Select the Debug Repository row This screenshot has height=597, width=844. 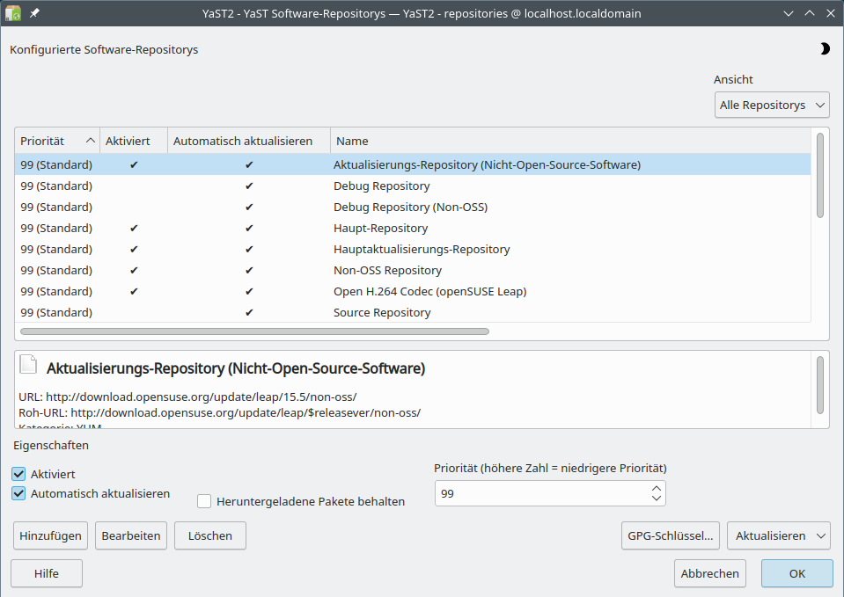413,186
